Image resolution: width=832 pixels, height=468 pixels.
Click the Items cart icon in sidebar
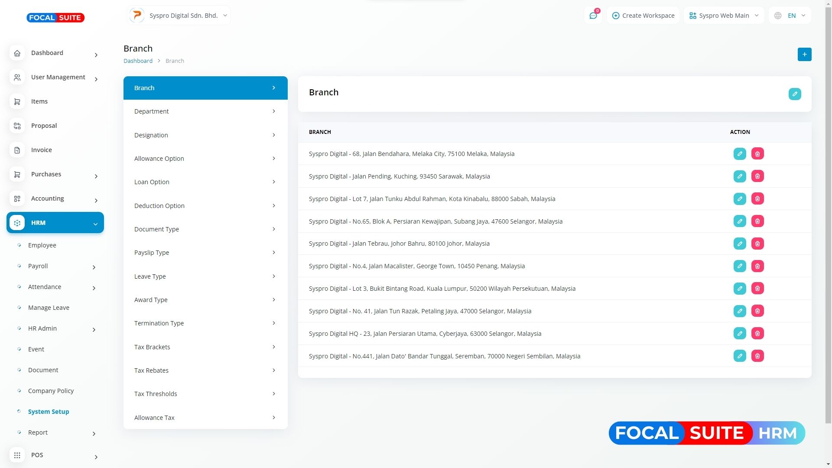point(17,101)
